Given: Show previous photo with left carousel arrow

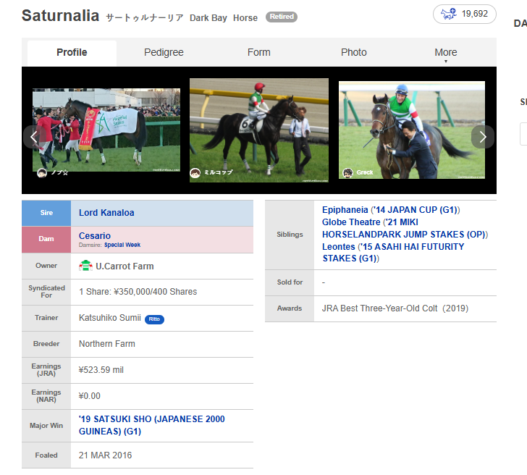Looking at the screenshot, I should coord(34,137).
